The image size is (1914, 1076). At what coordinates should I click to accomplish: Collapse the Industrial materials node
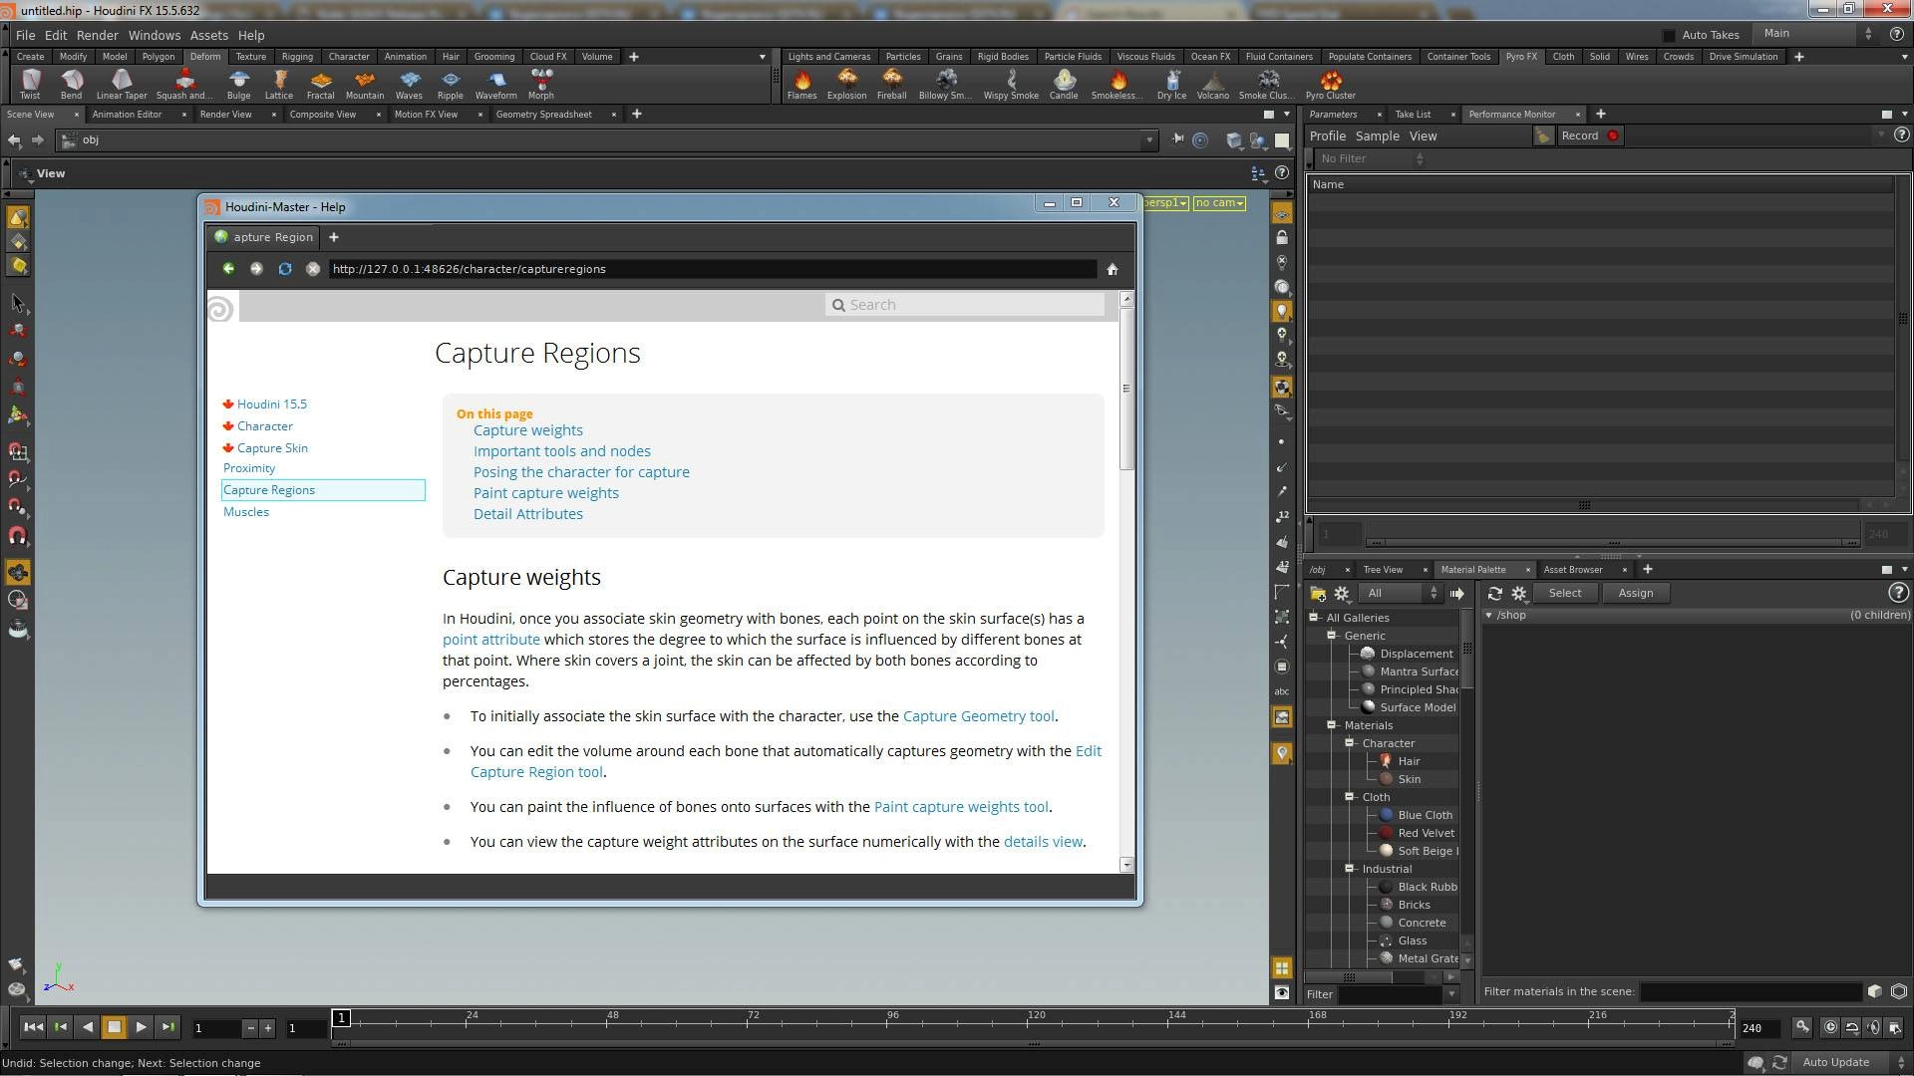[1350, 869]
